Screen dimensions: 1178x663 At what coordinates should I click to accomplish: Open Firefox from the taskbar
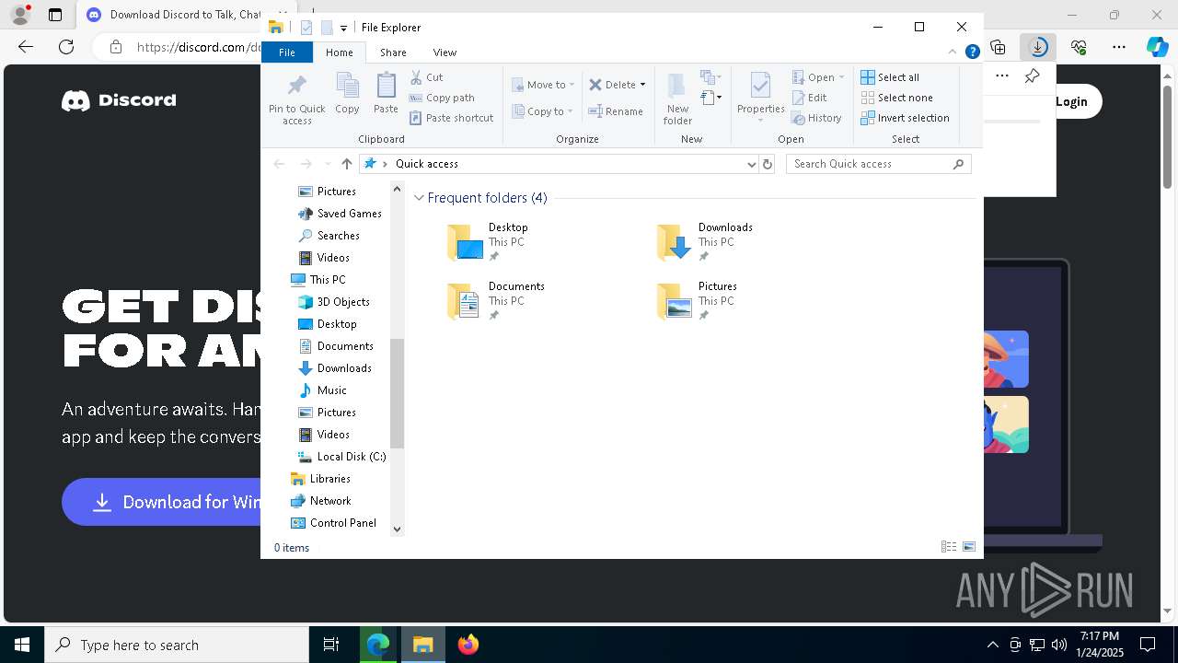(x=468, y=645)
